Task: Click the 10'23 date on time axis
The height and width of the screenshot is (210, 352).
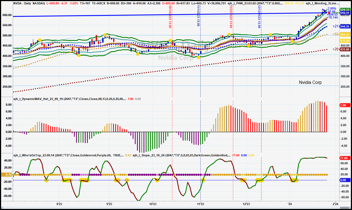Action: click(153, 204)
